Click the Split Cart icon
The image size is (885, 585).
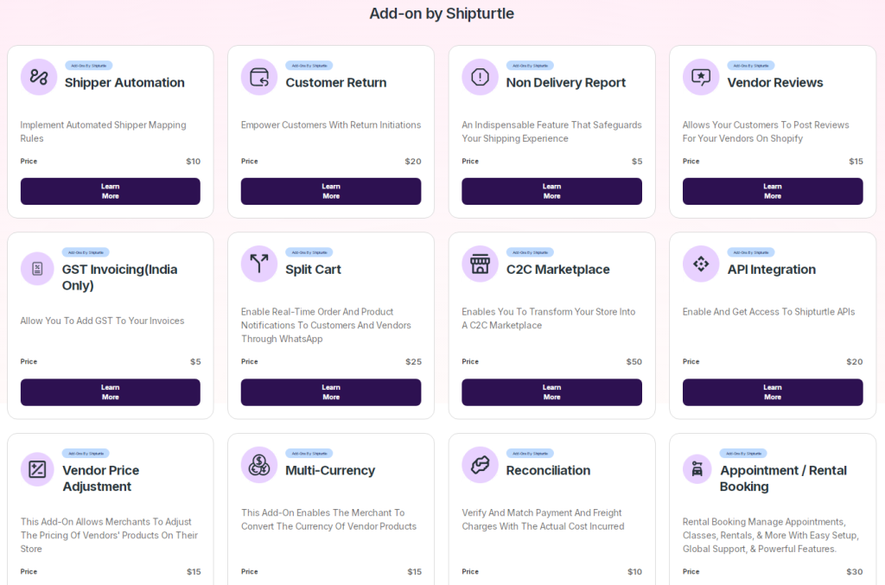tap(259, 264)
